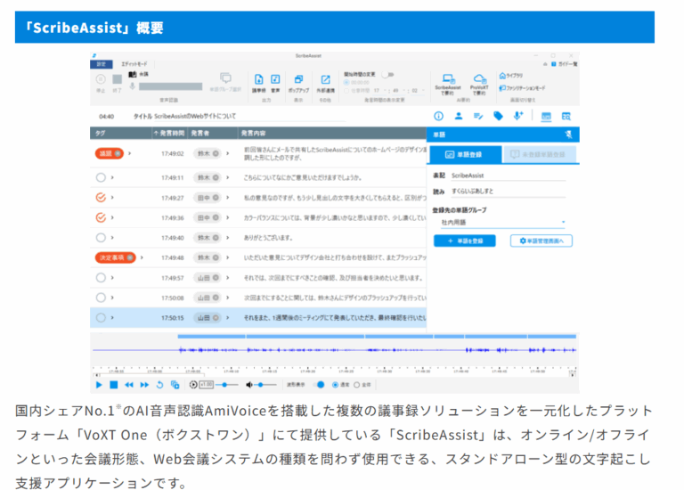Open the guide list icon (ガイド一覧)
This screenshot has height=490, width=684.
554,64
